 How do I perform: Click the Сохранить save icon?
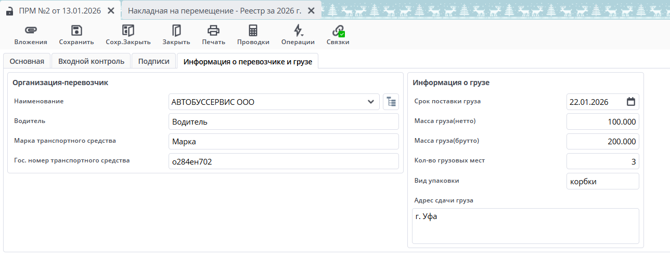pyautogui.click(x=76, y=31)
